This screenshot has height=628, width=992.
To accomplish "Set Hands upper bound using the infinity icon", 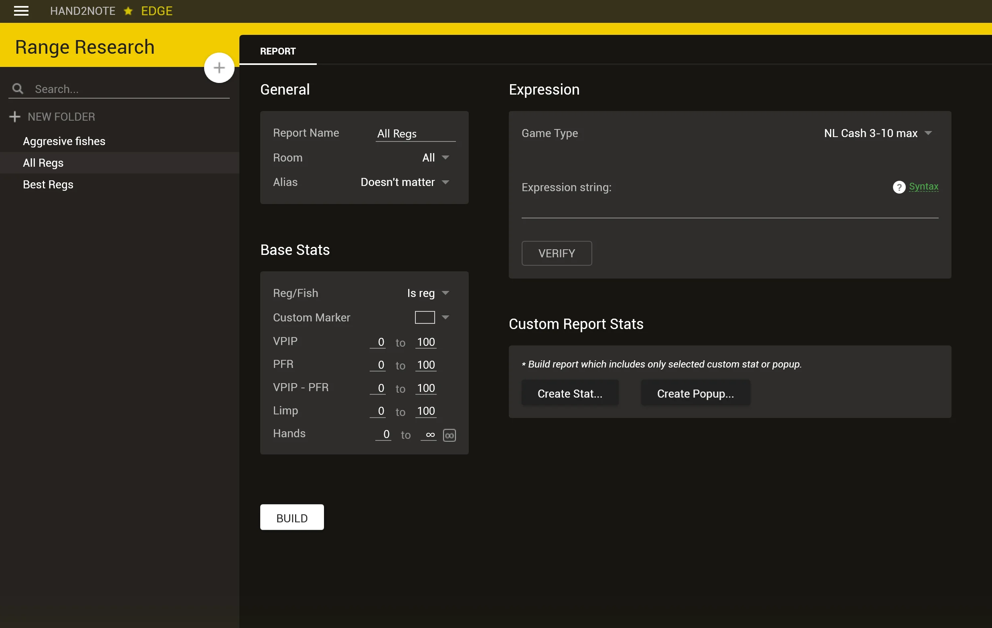I will coord(449,435).
